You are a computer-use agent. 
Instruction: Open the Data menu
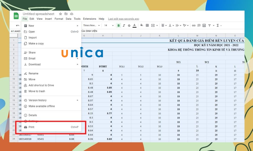point(68,19)
